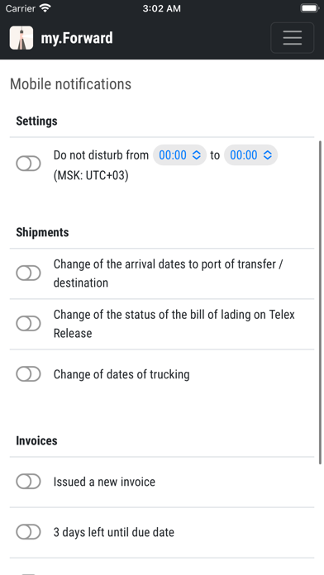Screen dimensions: 324x575
Task: Click the start time up-down chevron
Action: (x=197, y=155)
